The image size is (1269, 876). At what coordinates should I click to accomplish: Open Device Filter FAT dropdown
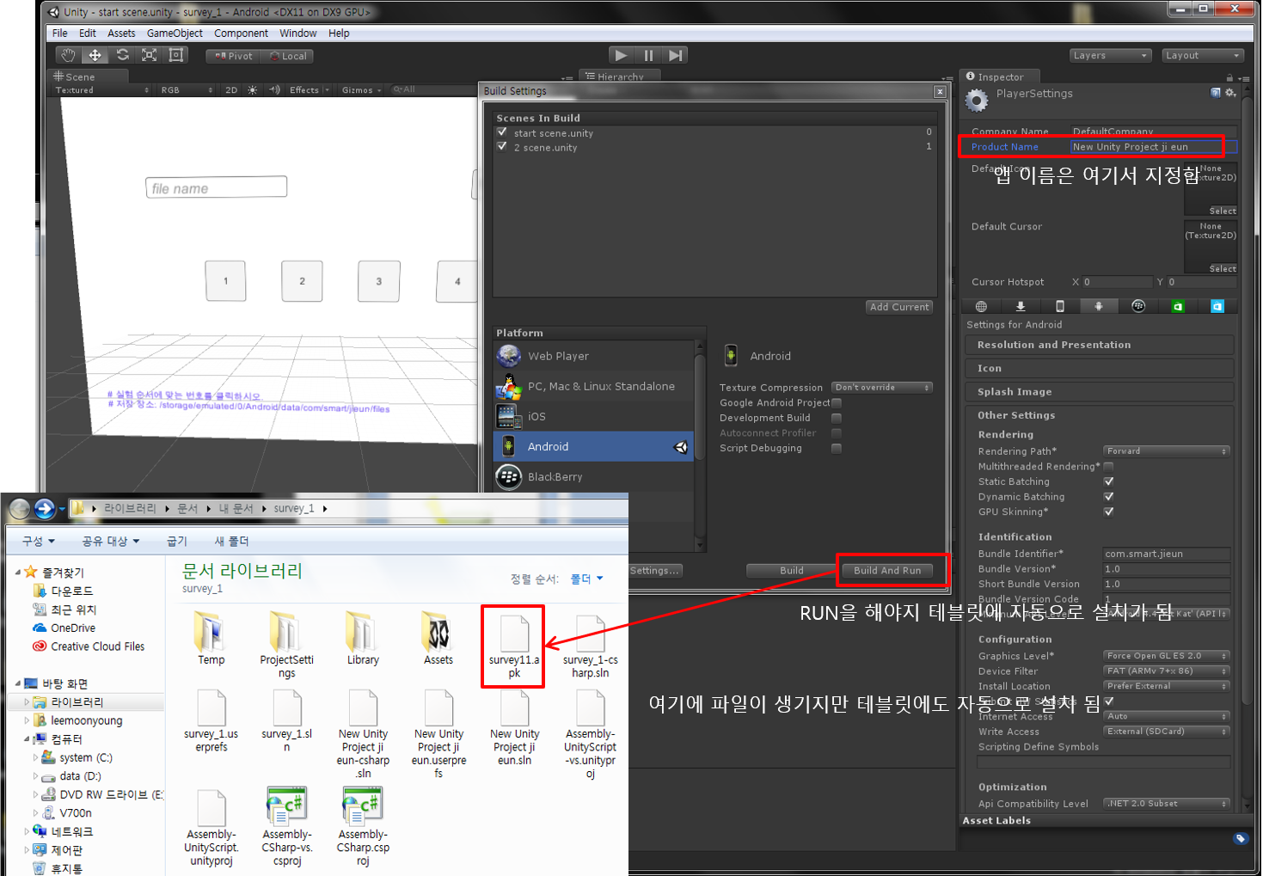tap(1167, 671)
